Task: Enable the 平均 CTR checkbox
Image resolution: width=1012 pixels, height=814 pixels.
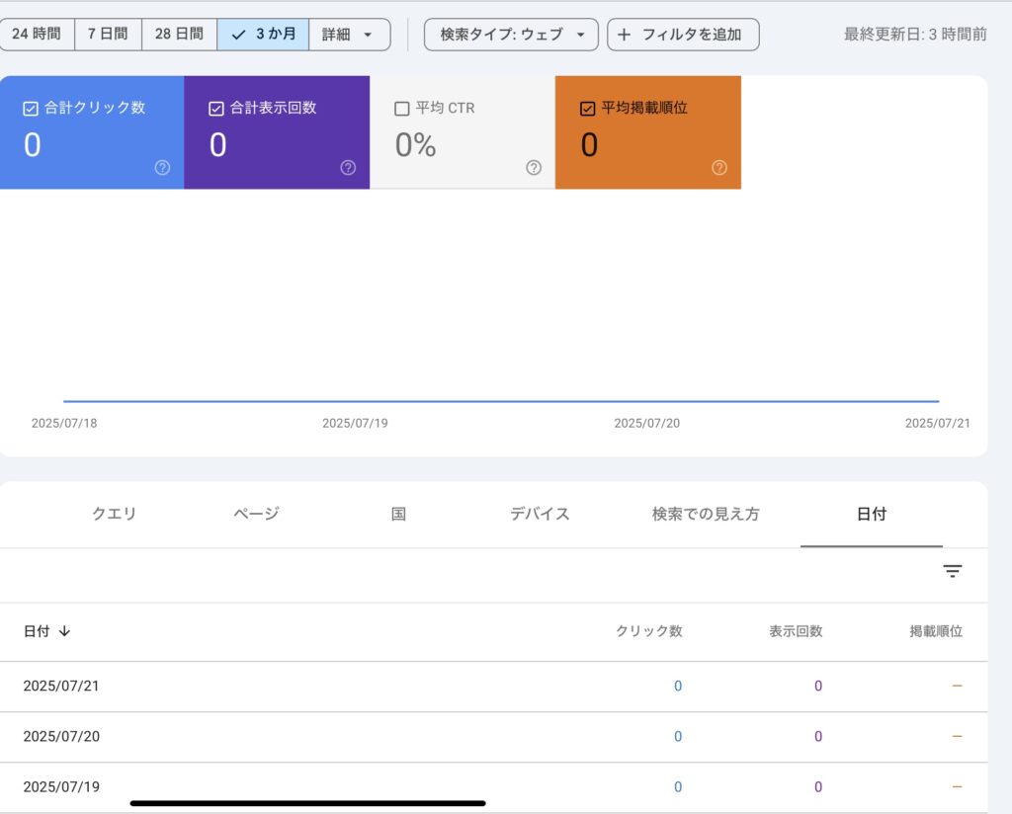Action: click(x=401, y=109)
